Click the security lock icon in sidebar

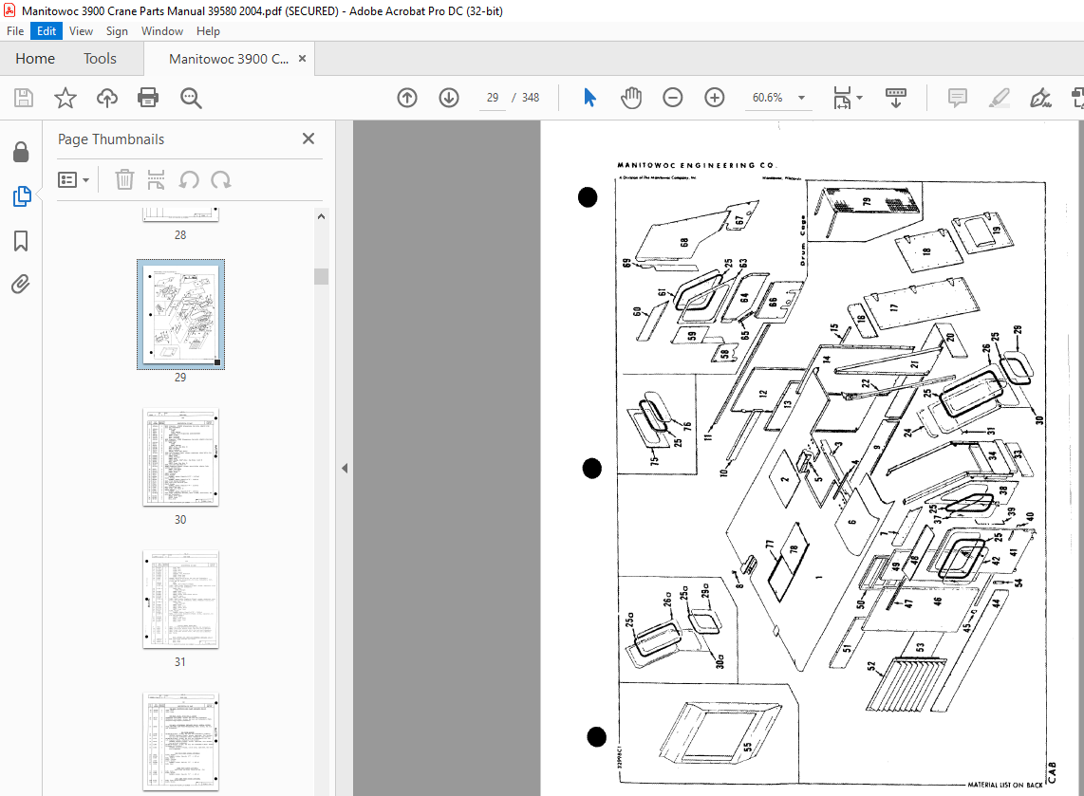click(21, 152)
